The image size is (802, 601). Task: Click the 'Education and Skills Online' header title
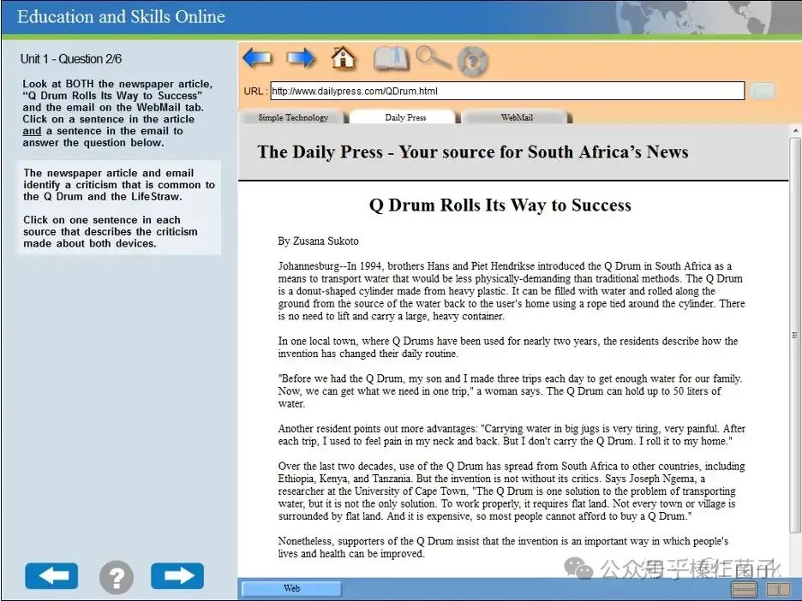pyautogui.click(x=121, y=17)
